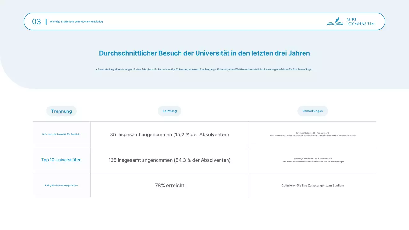Select the "78% erreicht" table cell
Image resolution: width=409 pixels, height=230 pixels.
pos(170,185)
